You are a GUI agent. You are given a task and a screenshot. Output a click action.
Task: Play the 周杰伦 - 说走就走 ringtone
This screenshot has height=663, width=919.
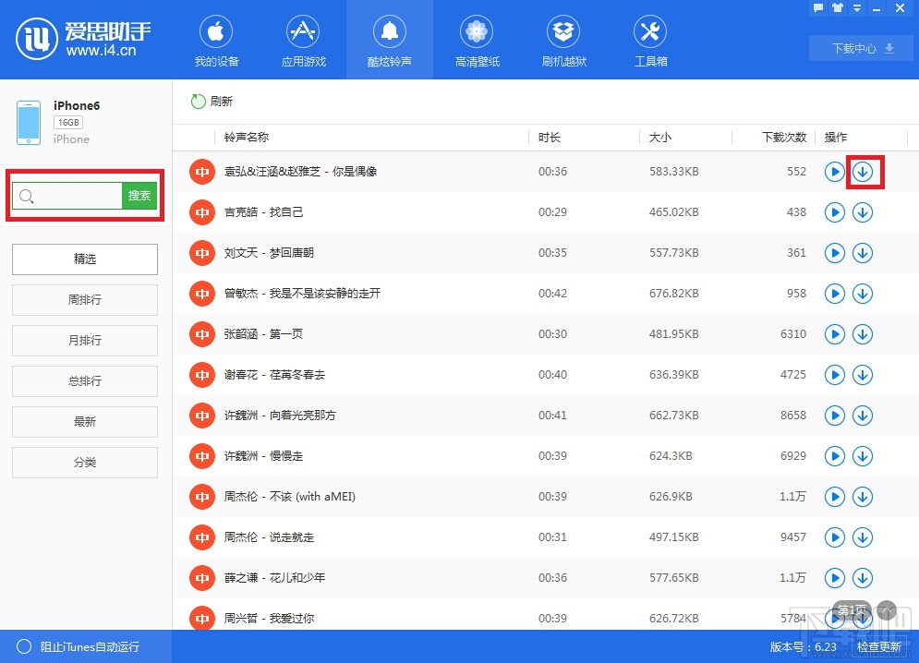click(x=834, y=536)
